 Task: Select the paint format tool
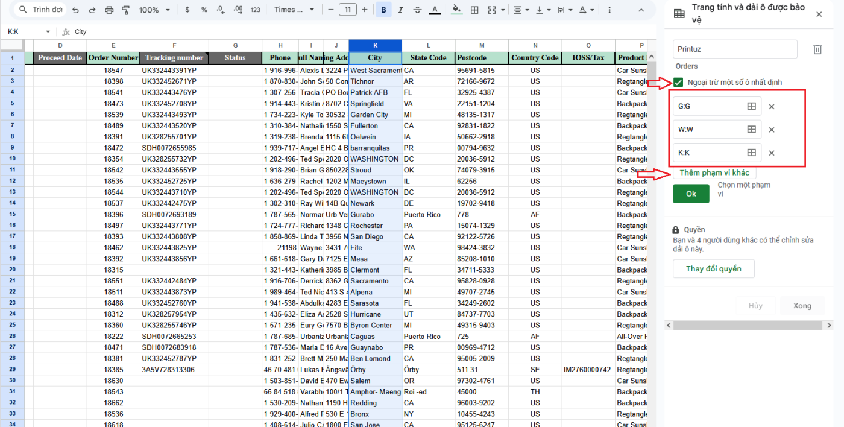126,10
